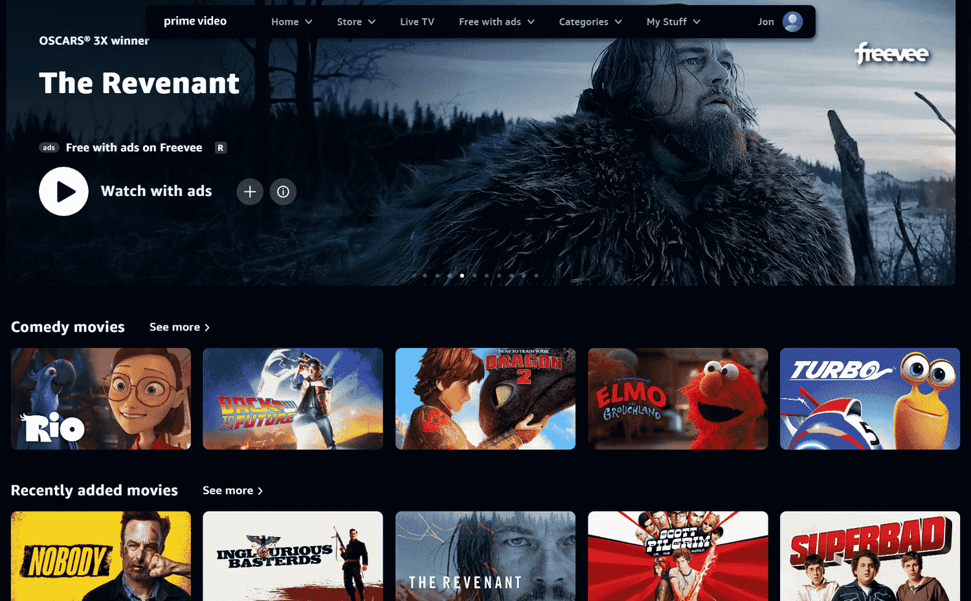Expand the My Stuff dropdown

pos(673,22)
